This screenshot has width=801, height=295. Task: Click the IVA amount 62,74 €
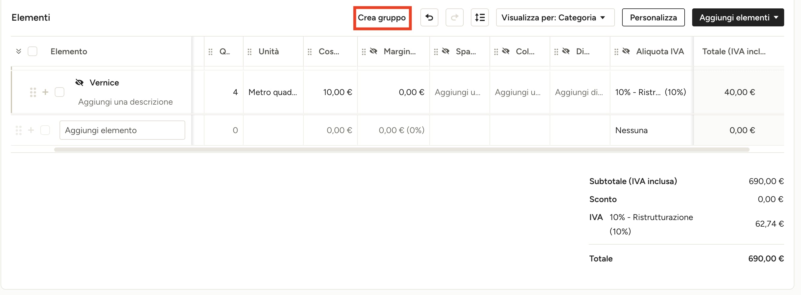click(x=770, y=224)
